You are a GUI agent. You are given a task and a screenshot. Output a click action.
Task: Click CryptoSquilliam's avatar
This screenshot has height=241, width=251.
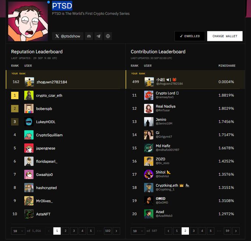coord(29,135)
